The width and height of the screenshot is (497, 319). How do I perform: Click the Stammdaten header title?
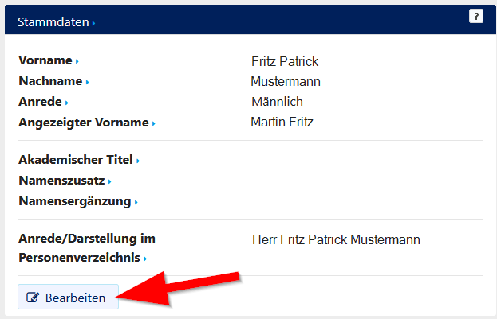53,23
